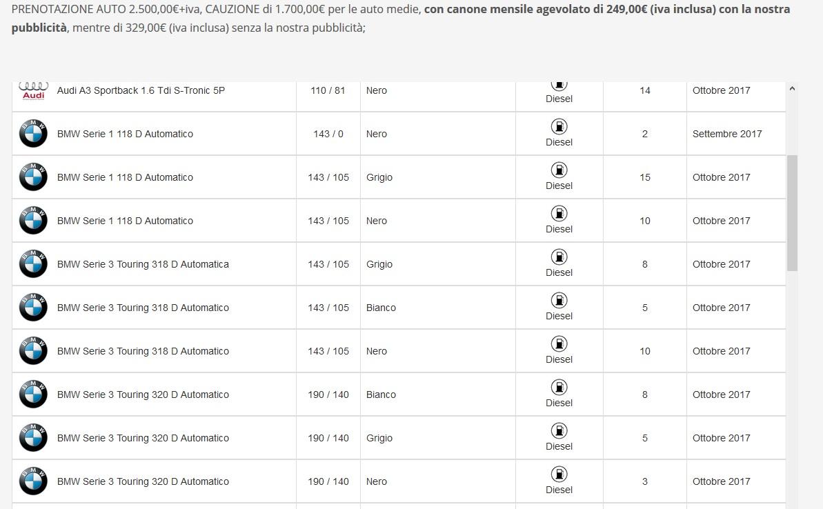823x509 pixels.
Task: Click the Grigio color cell for 320 D Touring
Action: [x=438, y=438]
